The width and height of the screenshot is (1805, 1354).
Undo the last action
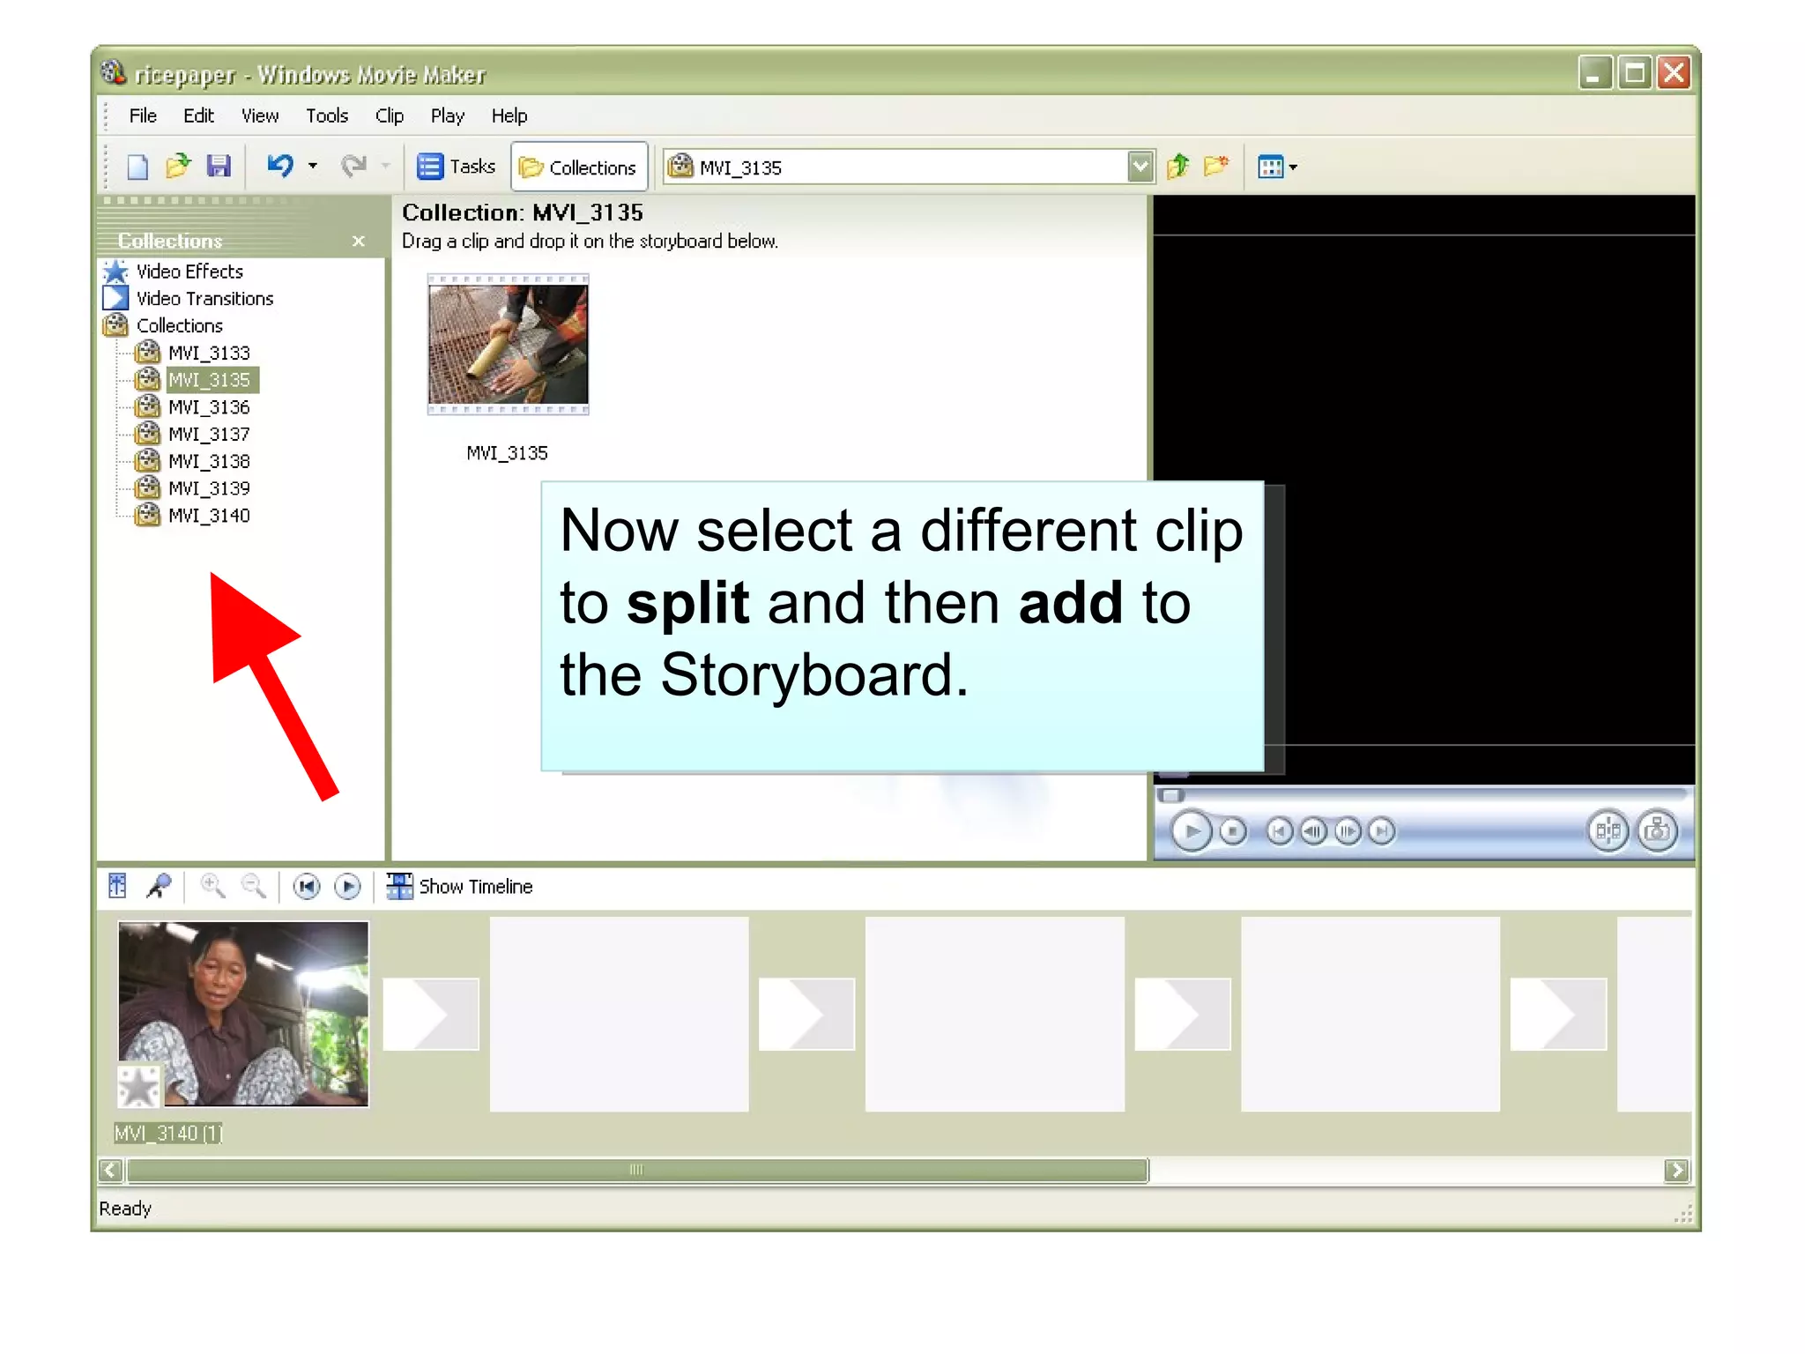pos(280,166)
